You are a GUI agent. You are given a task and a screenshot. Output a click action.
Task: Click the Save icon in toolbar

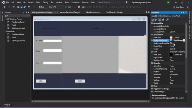pyautogui.click(x=21, y=7)
